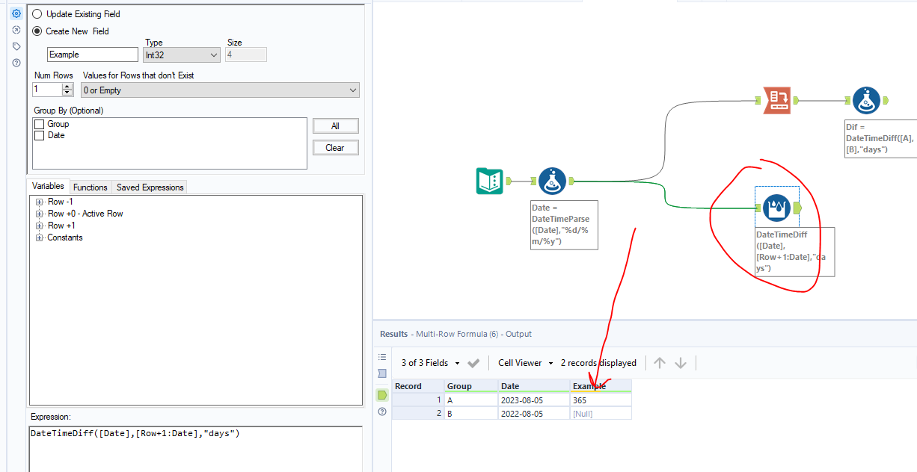Switch to the Functions tab

point(91,187)
